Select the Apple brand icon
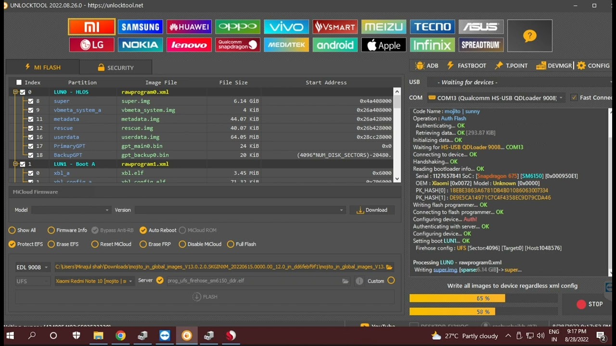 pos(384,45)
